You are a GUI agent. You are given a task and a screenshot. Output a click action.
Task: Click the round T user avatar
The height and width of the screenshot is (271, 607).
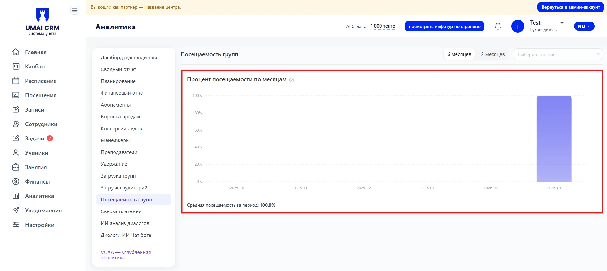click(518, 26)
